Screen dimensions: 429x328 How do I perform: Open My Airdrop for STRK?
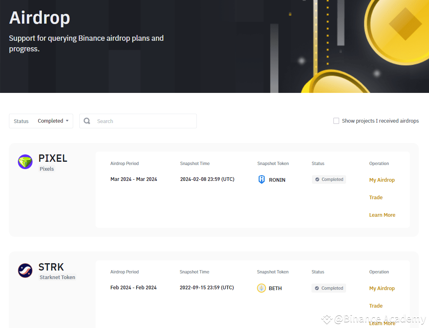tap(382, 288)
